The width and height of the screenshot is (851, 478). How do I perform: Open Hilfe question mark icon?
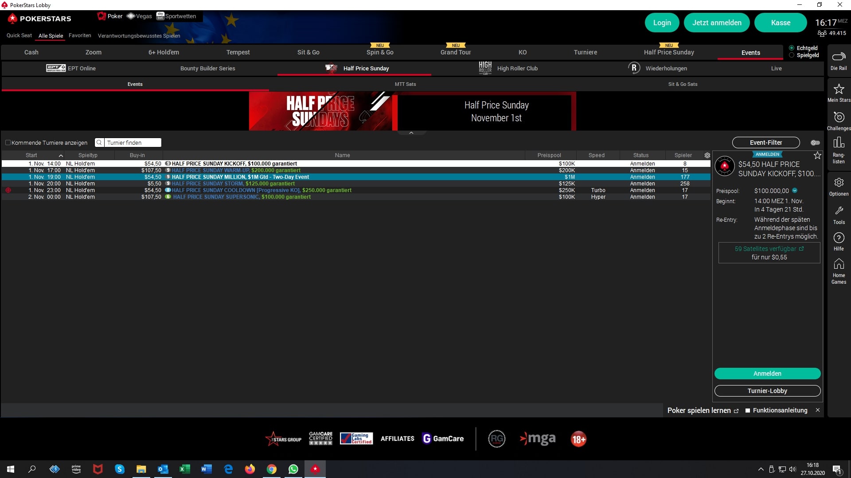coord(839,238)
